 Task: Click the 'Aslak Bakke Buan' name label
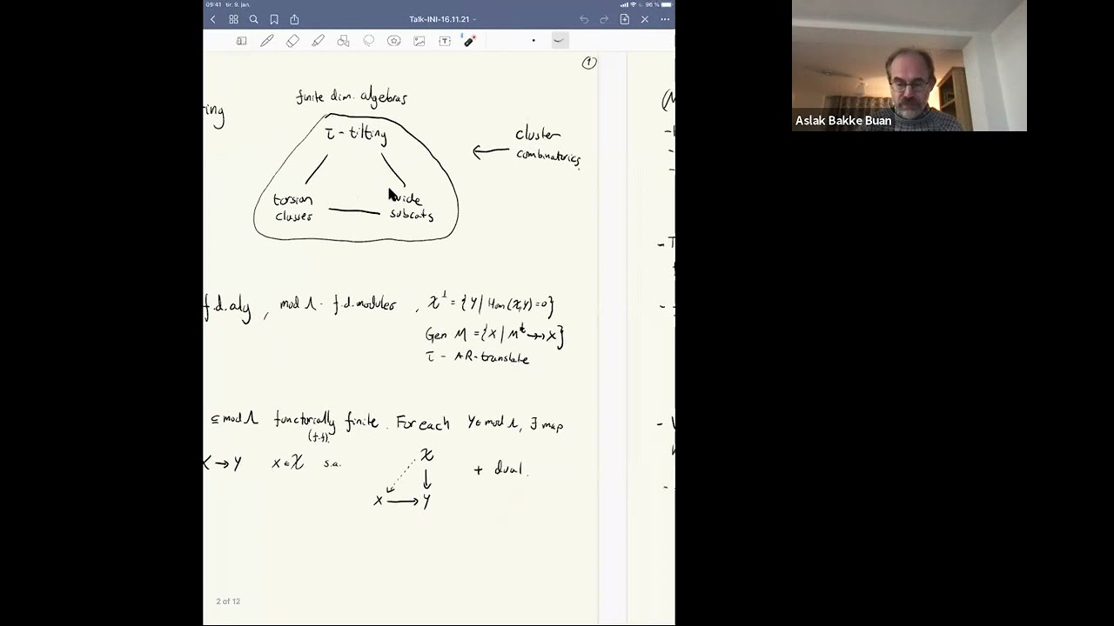(x=843, y=121)
